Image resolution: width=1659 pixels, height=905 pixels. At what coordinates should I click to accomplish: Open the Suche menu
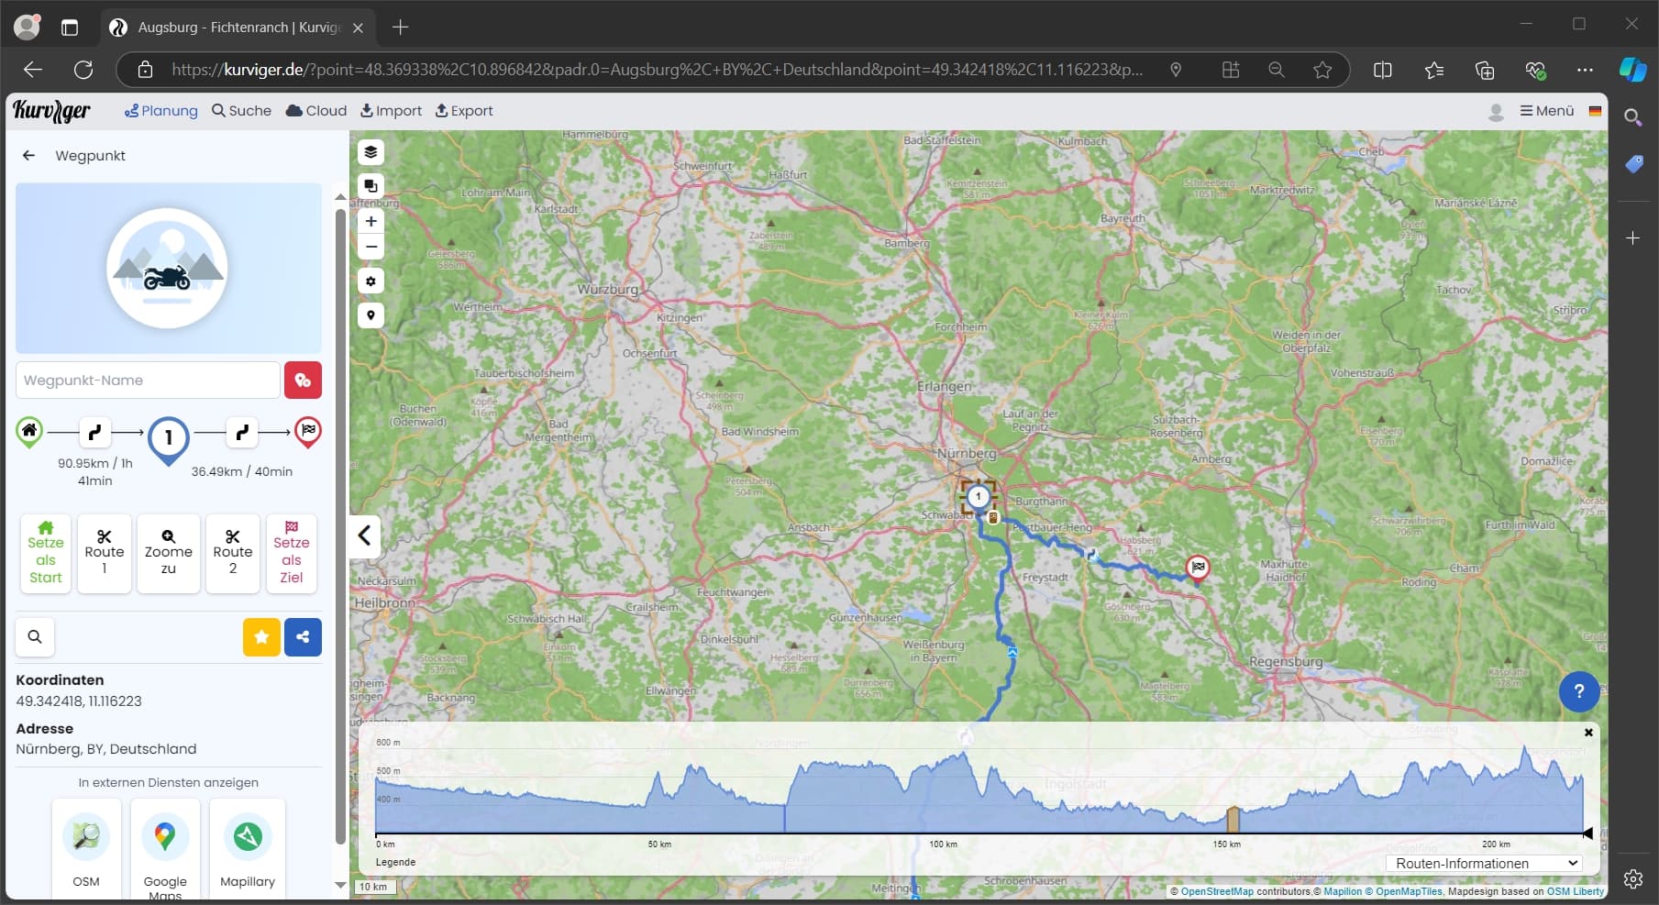point(242,111)
